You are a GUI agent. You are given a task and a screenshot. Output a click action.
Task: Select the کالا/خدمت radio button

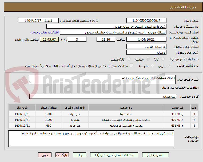(x=129, y=59)
